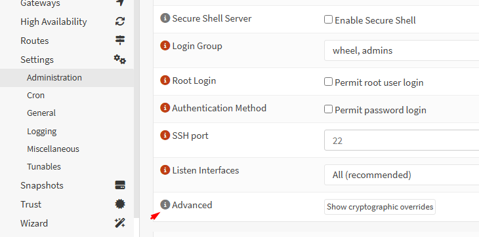
Task: Open the Listen Interfaces dropdown
Action: tap(402, 175)
